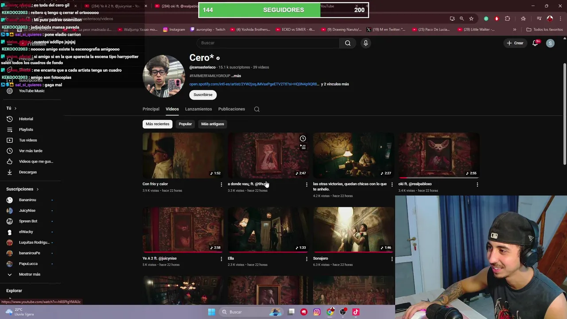567x319 pixels.
Task: Open options menu for 'oki ft. @realpabloxo'
Action: 477,184
